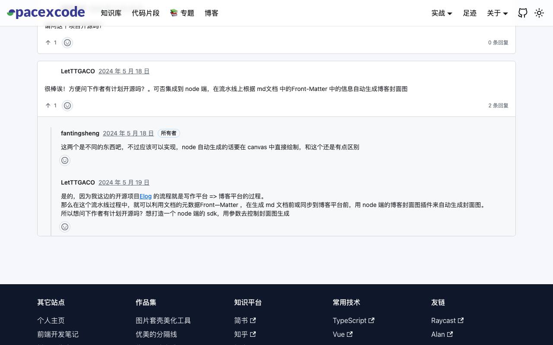Open the GitHub icon in header
The width and height of the screenshot is (553, 345).
coord(523,13)
